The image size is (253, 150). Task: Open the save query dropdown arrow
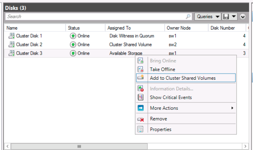click(x=234, y=16)
